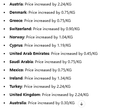Click the United Kingdom label
The width and height of the screenshot is (131, 110).
(x=25, y=95)
